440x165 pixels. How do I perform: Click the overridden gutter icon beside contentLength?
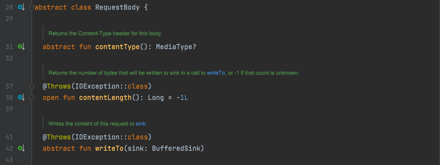[21, 97]
